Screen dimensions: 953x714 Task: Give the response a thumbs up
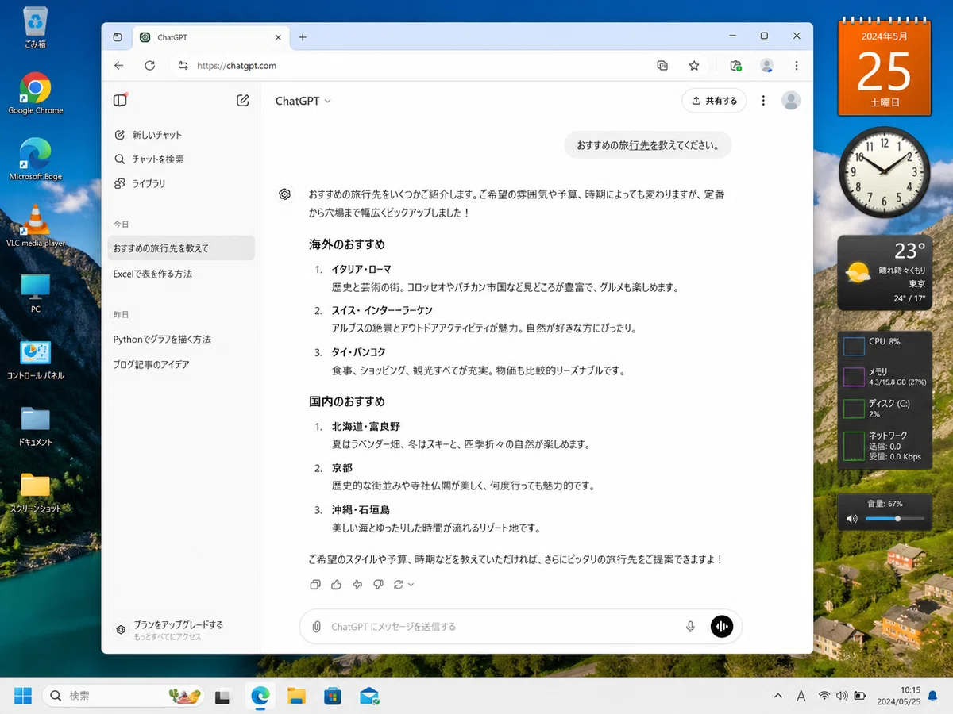pyautogui.click(x=336, y=585)
